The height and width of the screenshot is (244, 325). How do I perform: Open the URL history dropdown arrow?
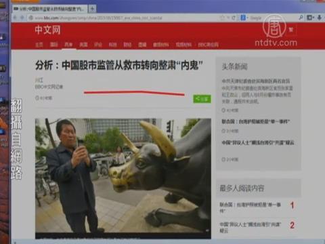point(228,18)
